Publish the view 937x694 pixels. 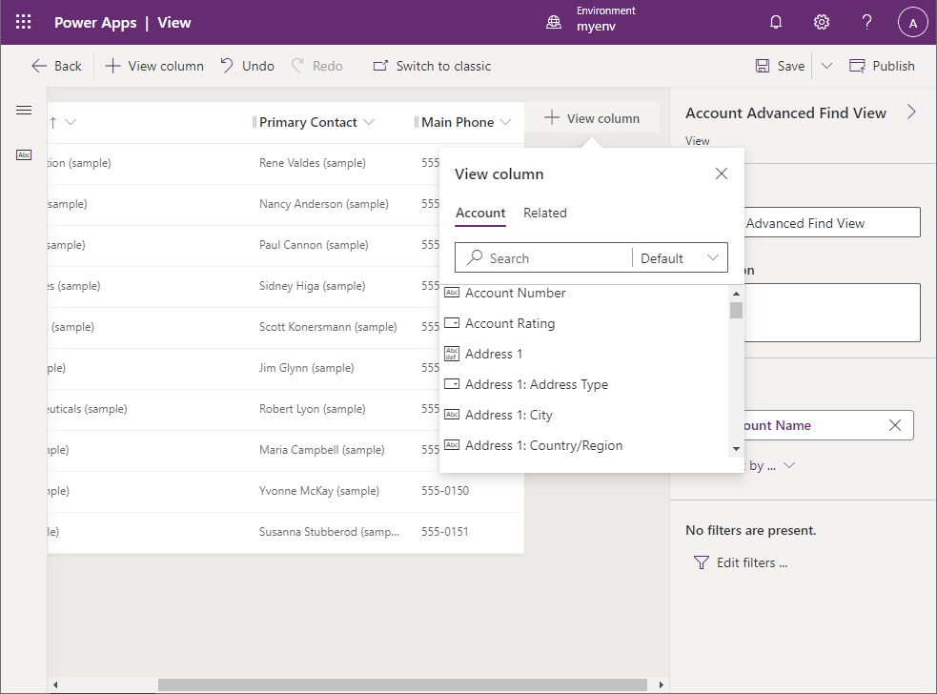click(x=882, y=66)
